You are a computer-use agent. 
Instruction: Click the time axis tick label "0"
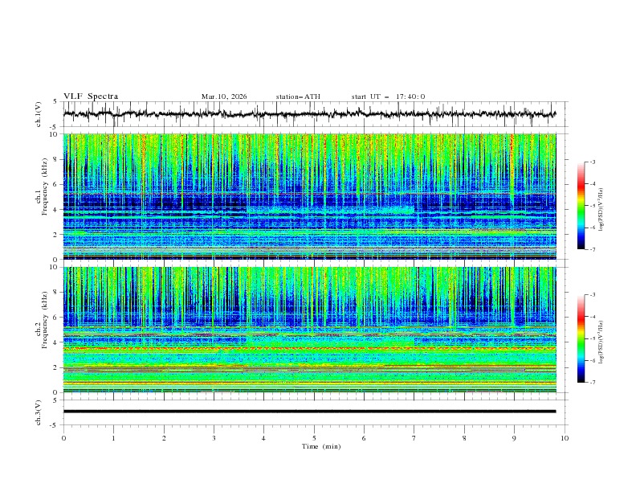click(63, 438)
